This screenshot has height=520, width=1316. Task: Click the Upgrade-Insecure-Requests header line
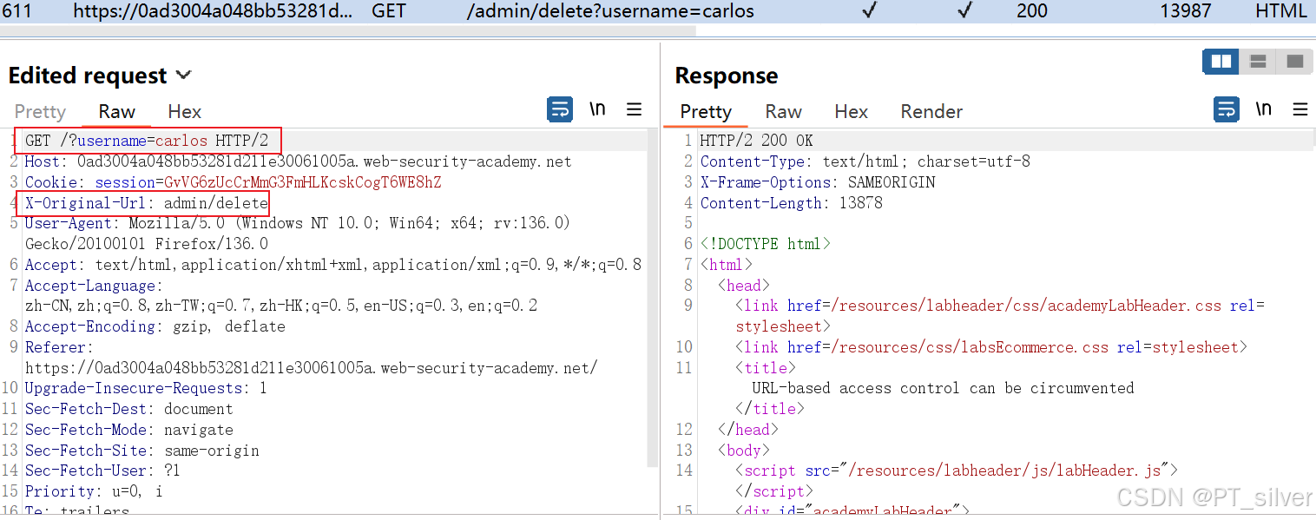pos(146,388)
